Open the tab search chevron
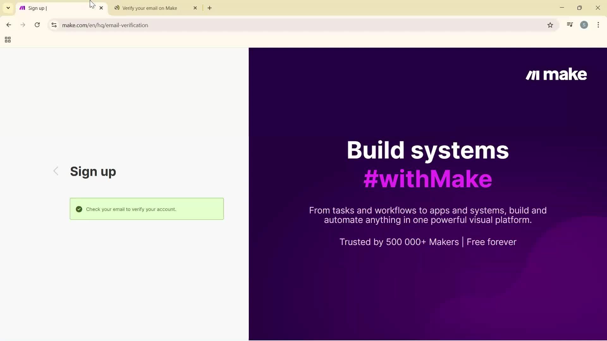The image size is (607, 341). coord(8,8)
